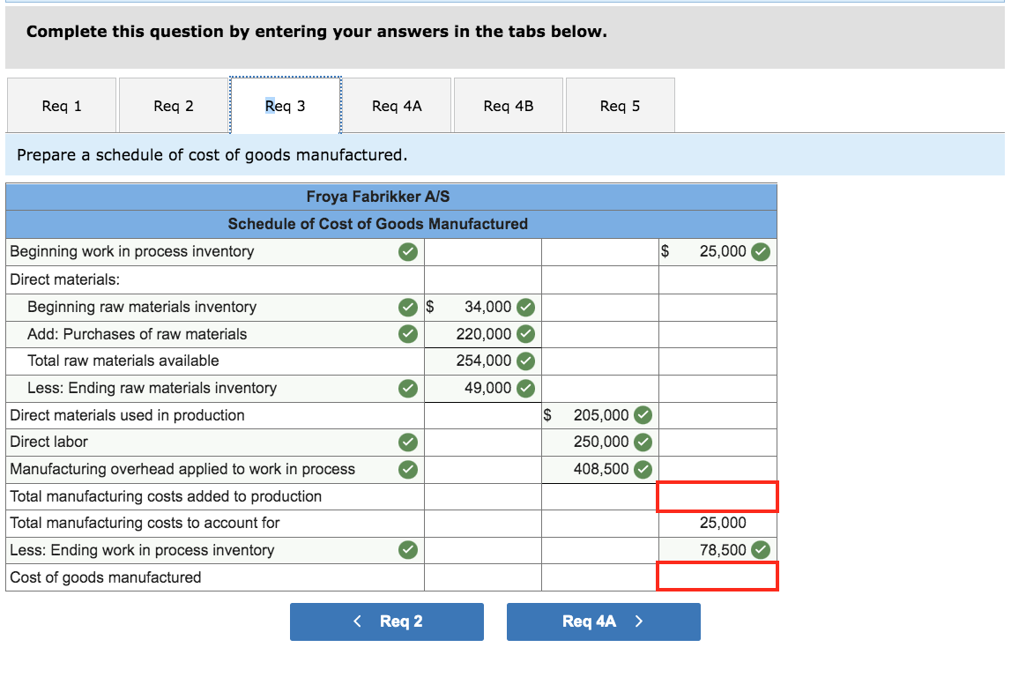Click checkmark next to the 78,500 amount
This screenshot has width=1026, height=677.
coord(761,550)
